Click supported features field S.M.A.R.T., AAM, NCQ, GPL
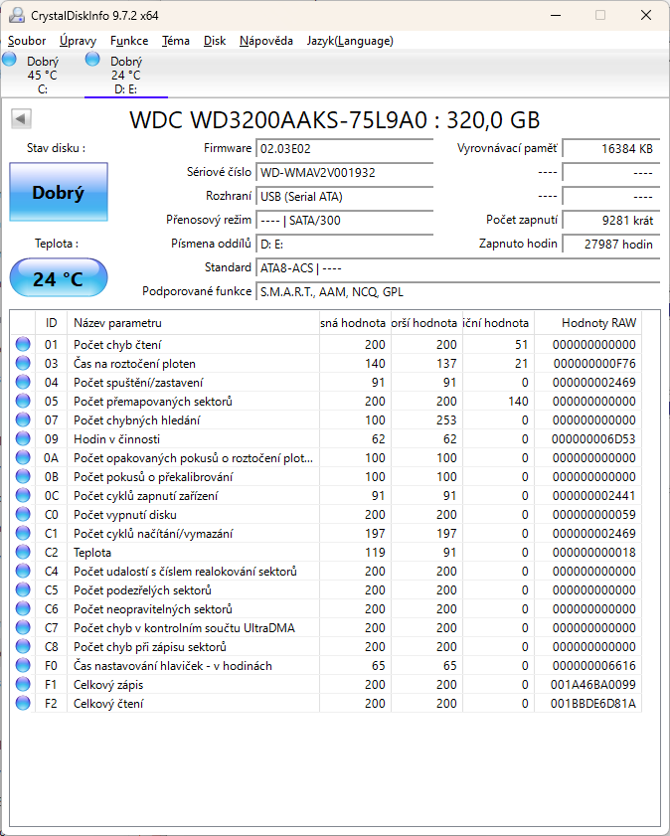 point(458,292)
